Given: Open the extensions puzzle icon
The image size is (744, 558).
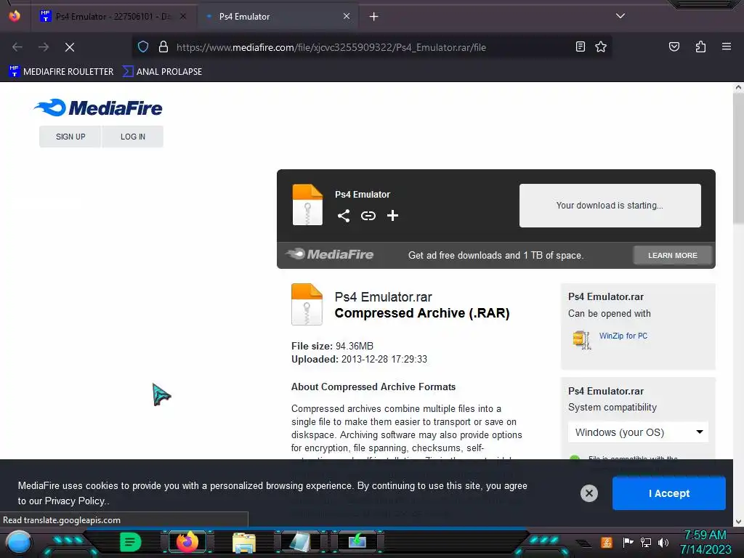Looking at the screenshot, I should pyautogui.click(x=700, y=46).
